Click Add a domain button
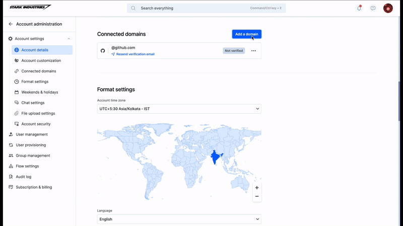The height and width of the screenshot is (226, 403). tap(247, 34)
